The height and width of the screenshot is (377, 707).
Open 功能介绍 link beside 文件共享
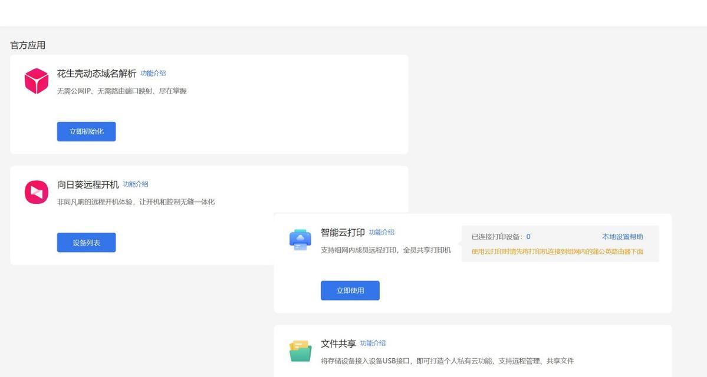pyautogui.click(x=373, y=343)
